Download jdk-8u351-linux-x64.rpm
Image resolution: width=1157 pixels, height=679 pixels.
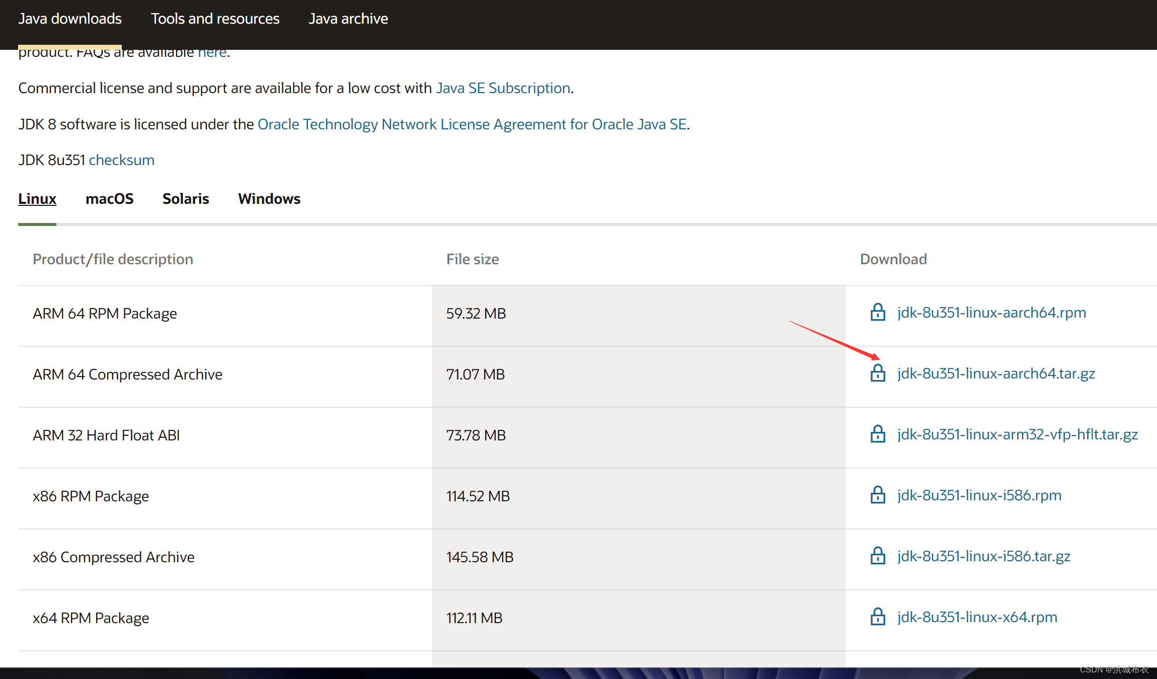[977, 617]
